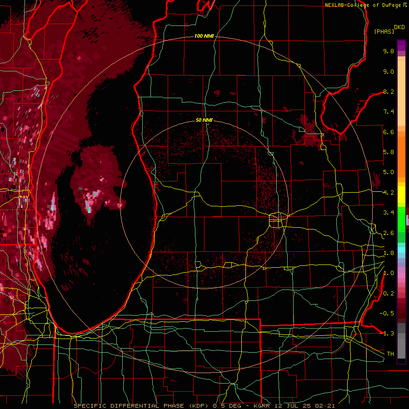Click the 12 JUL 25 date in the caption
Image resolution: width=409 pixels, height=409 pixels.
[294, 406]
